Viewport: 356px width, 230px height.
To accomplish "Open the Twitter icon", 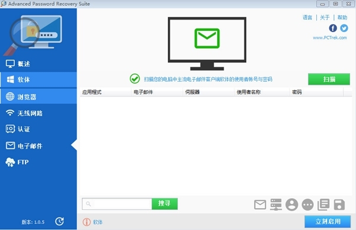I will click(x=344, y=28).
